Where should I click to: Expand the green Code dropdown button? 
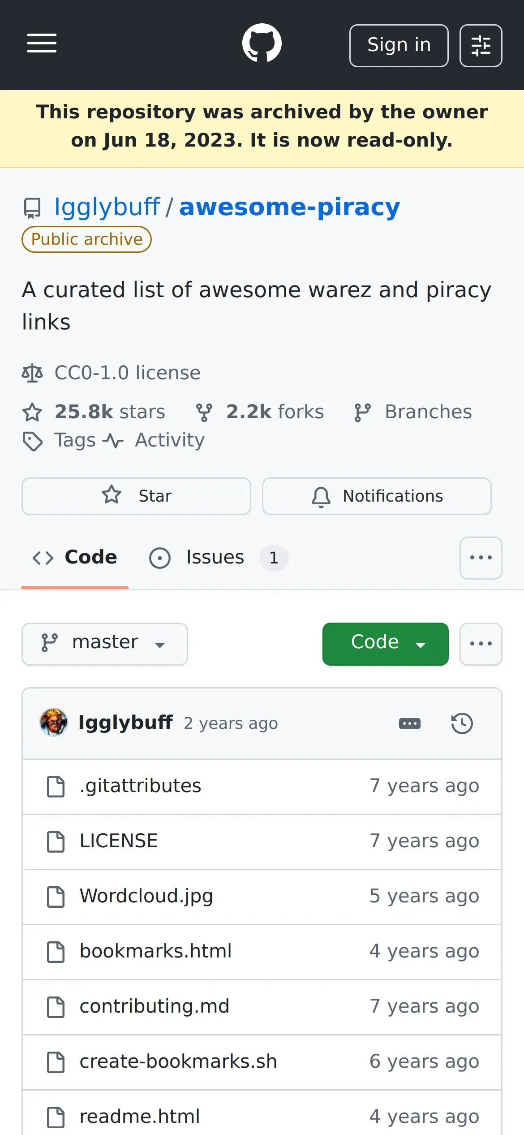pyautogui.click(x=385, y=644)
